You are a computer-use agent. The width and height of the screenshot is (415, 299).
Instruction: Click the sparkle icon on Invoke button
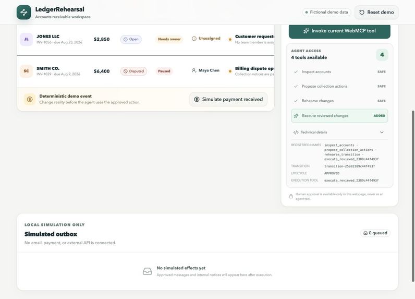[306, 31]
